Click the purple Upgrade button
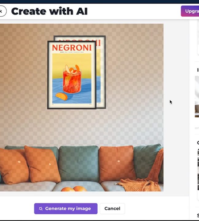Screen dimensions: 199x221 pyautogui.click(x=190, y=11)
